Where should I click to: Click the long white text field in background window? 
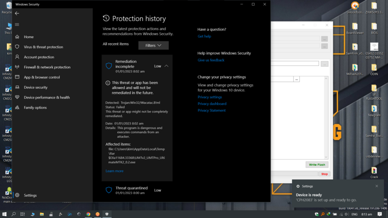click(x=295, y=63)
